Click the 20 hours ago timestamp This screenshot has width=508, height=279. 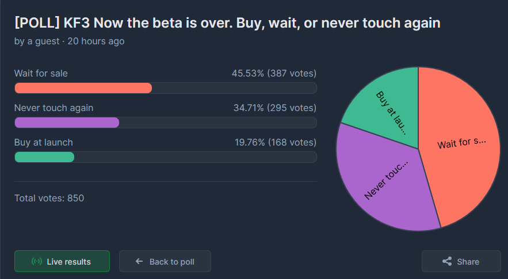pos(96,41)
